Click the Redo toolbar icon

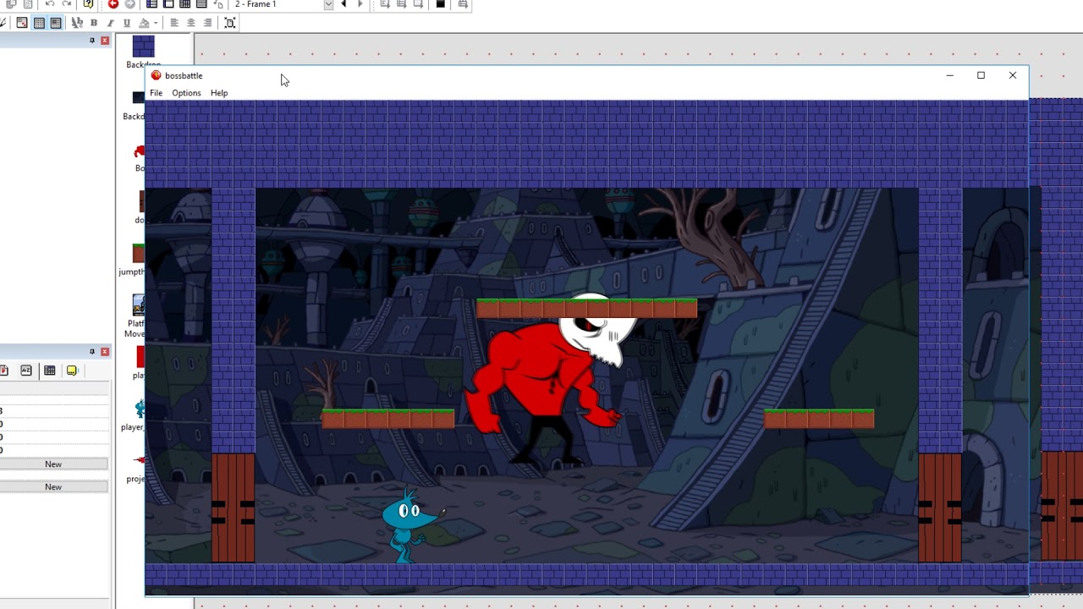pyautogui.click(x=66, y=4)
